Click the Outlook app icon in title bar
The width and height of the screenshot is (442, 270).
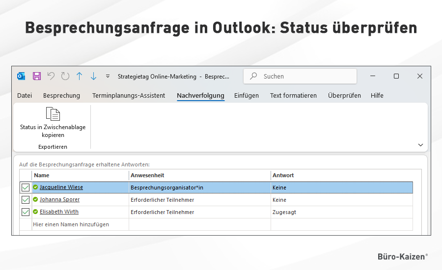point(21,76)
